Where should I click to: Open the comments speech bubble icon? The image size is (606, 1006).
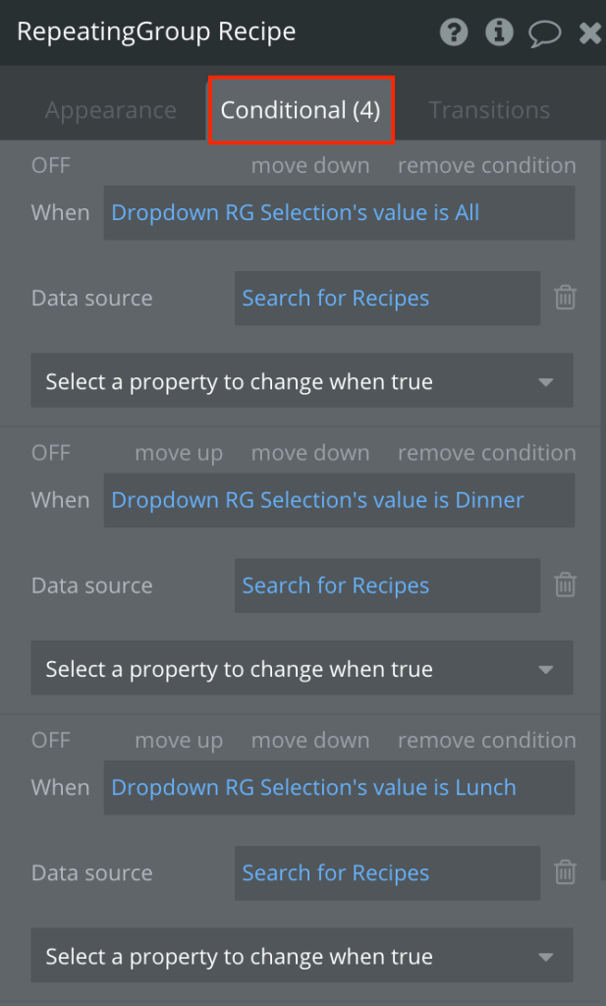[x=544, y=33]
